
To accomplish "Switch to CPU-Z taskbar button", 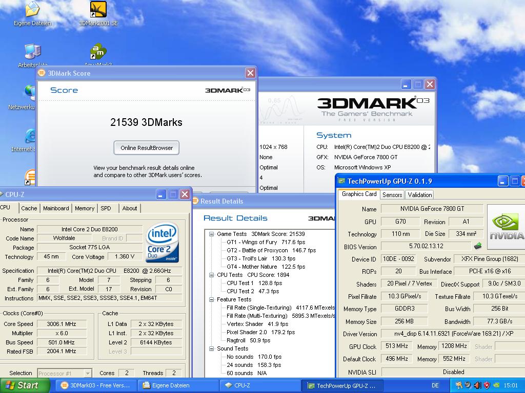I will pos(260,385).
